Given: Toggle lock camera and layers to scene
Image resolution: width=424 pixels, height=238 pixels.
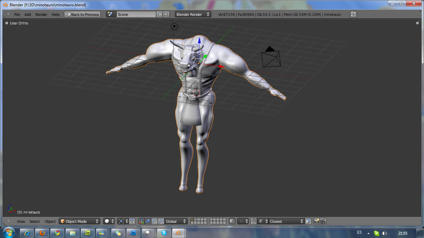Looking at the screenshot, I should point(232,221).
